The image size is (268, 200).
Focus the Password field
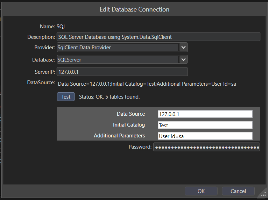click(x=206, y=147)
